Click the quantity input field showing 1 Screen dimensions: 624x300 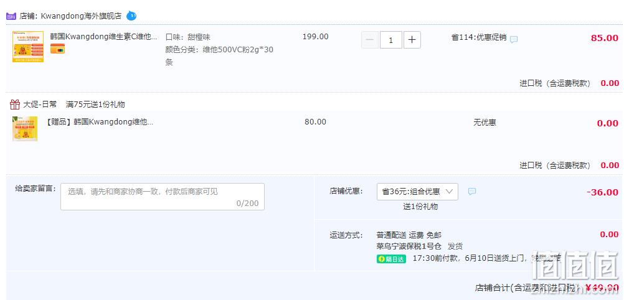(391, 40)
